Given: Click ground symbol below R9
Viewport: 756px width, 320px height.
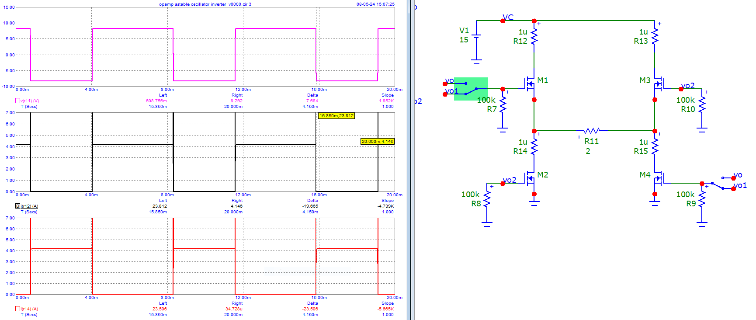Looking at the screenshot, I should coord(702,224).
